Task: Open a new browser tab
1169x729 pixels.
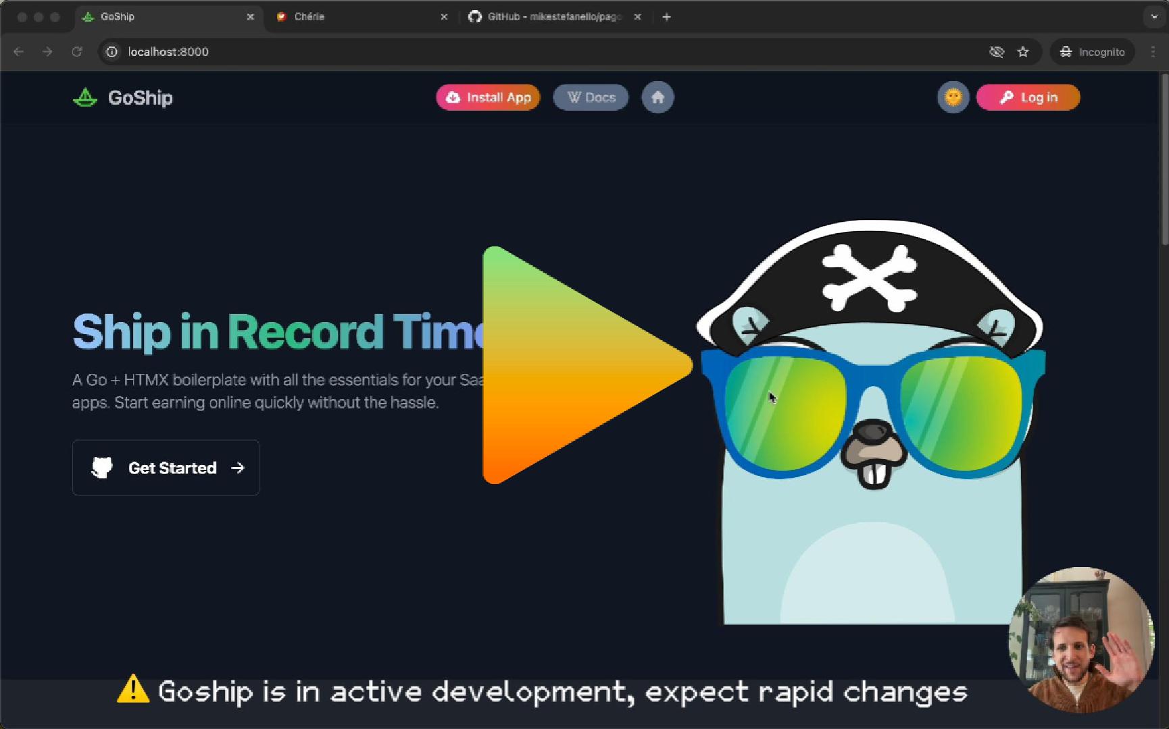Action: 667,17
